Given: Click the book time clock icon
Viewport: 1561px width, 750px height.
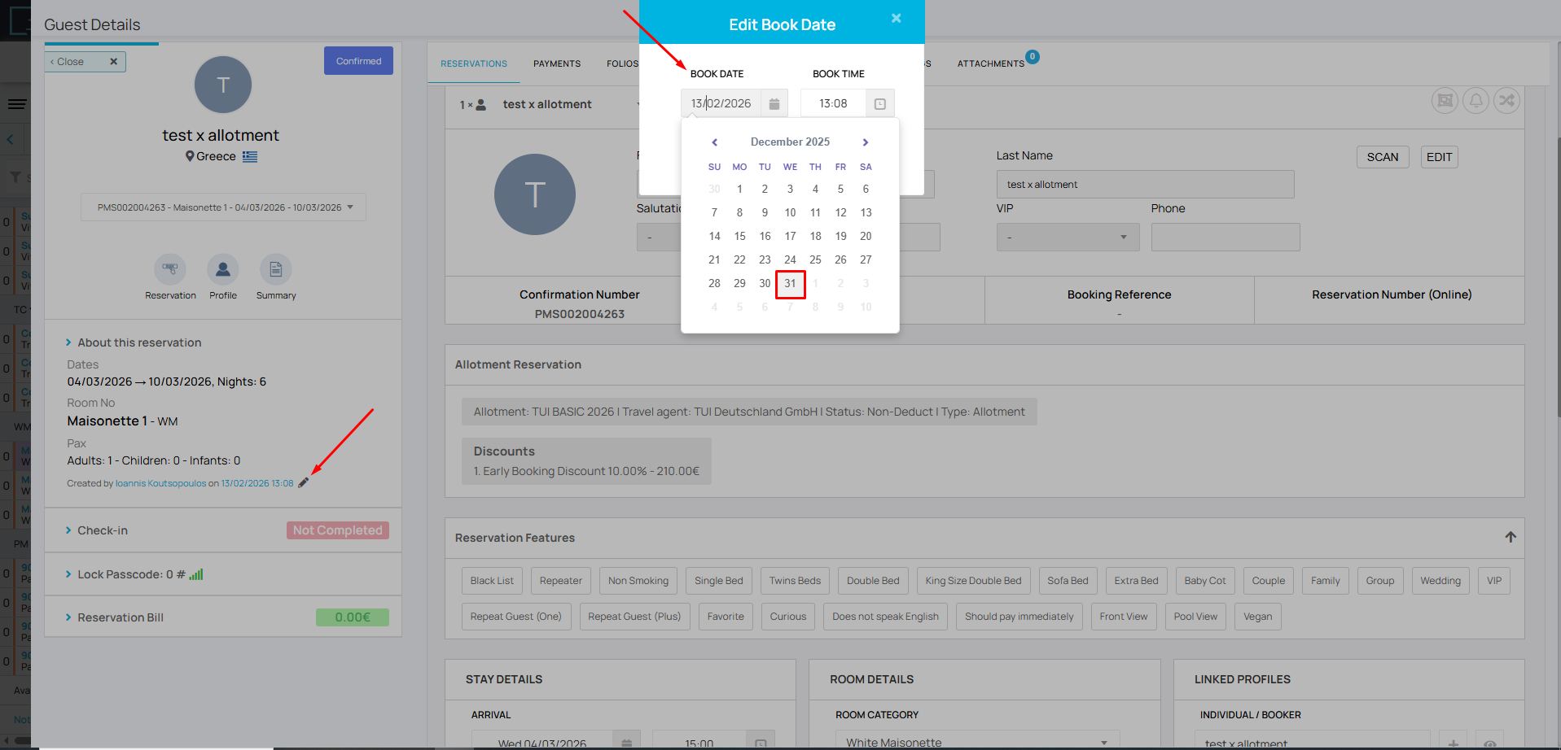Looking at the screenshot, I should coord(879,104).
